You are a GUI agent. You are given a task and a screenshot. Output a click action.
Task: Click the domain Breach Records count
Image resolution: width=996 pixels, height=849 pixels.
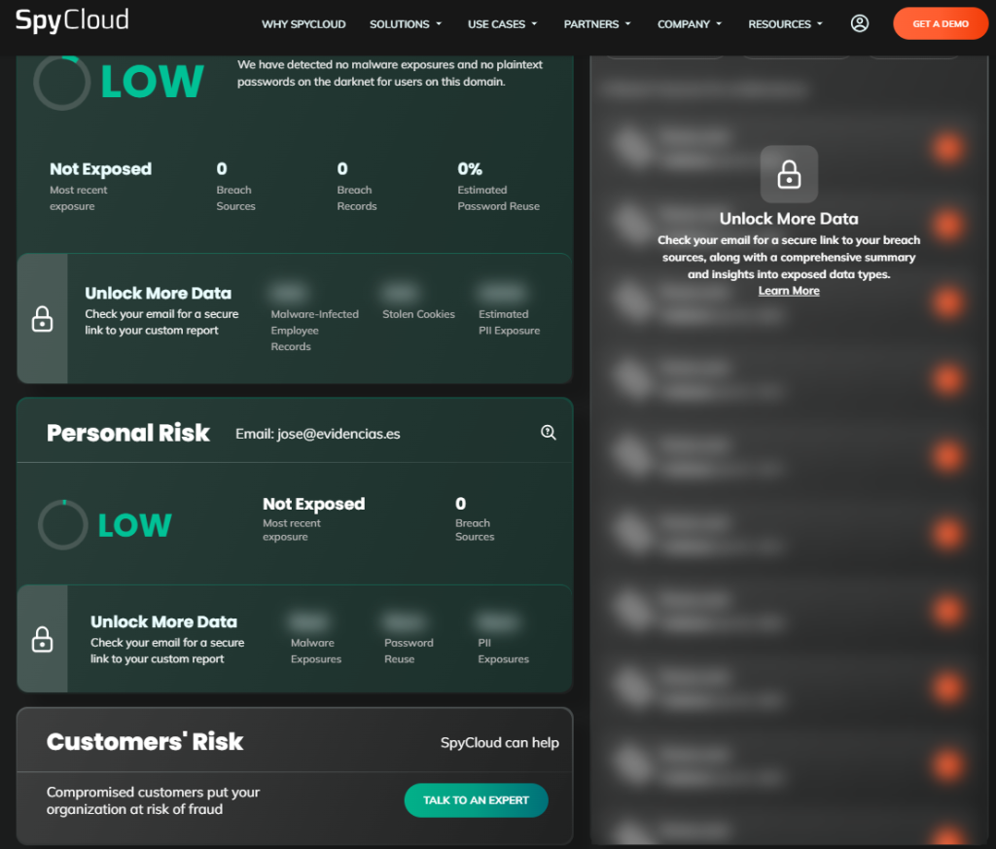342,169
